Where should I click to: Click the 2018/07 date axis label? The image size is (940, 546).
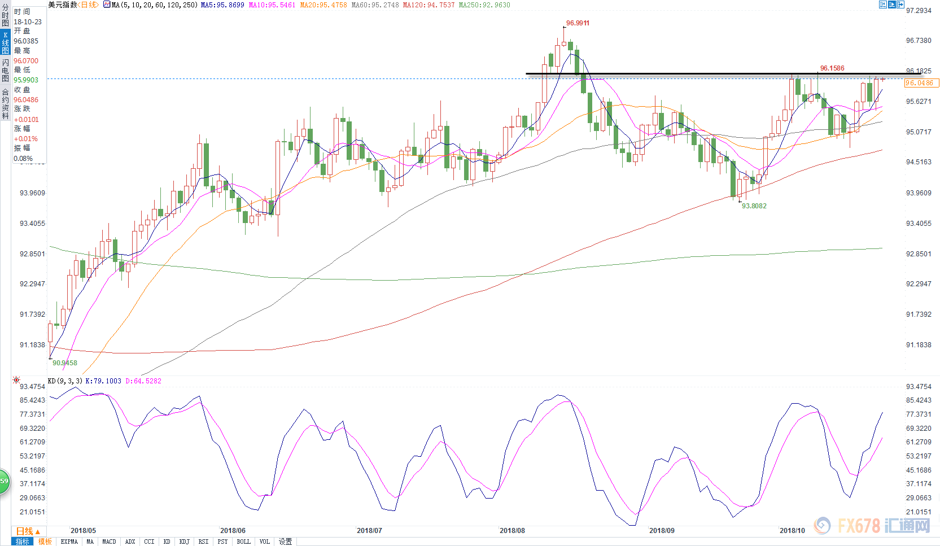369,531
